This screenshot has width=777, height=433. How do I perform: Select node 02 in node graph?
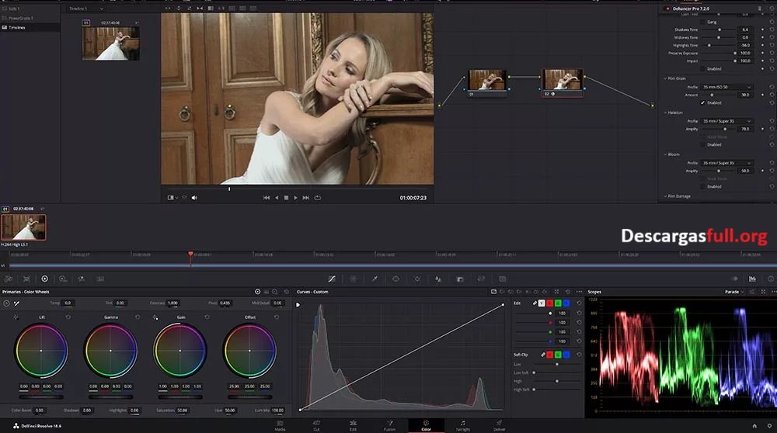click(562, 80)
